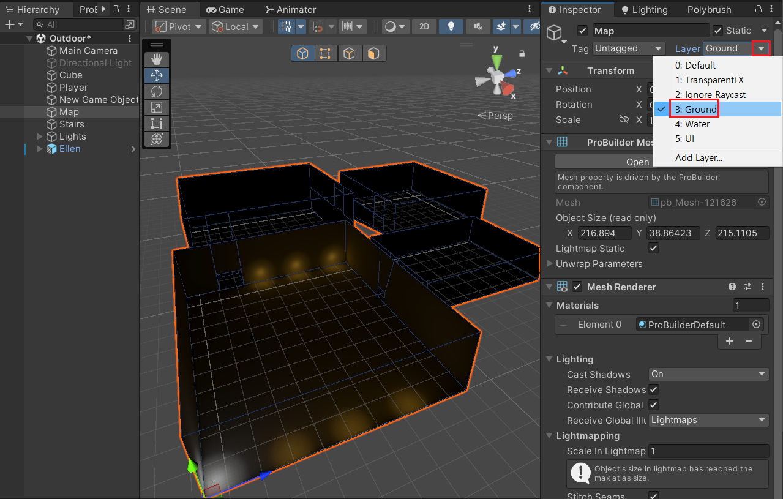The height and width of the screenshot is (499, 783).
Task: Lock the Inspector panel
Action: coord(759,9)
